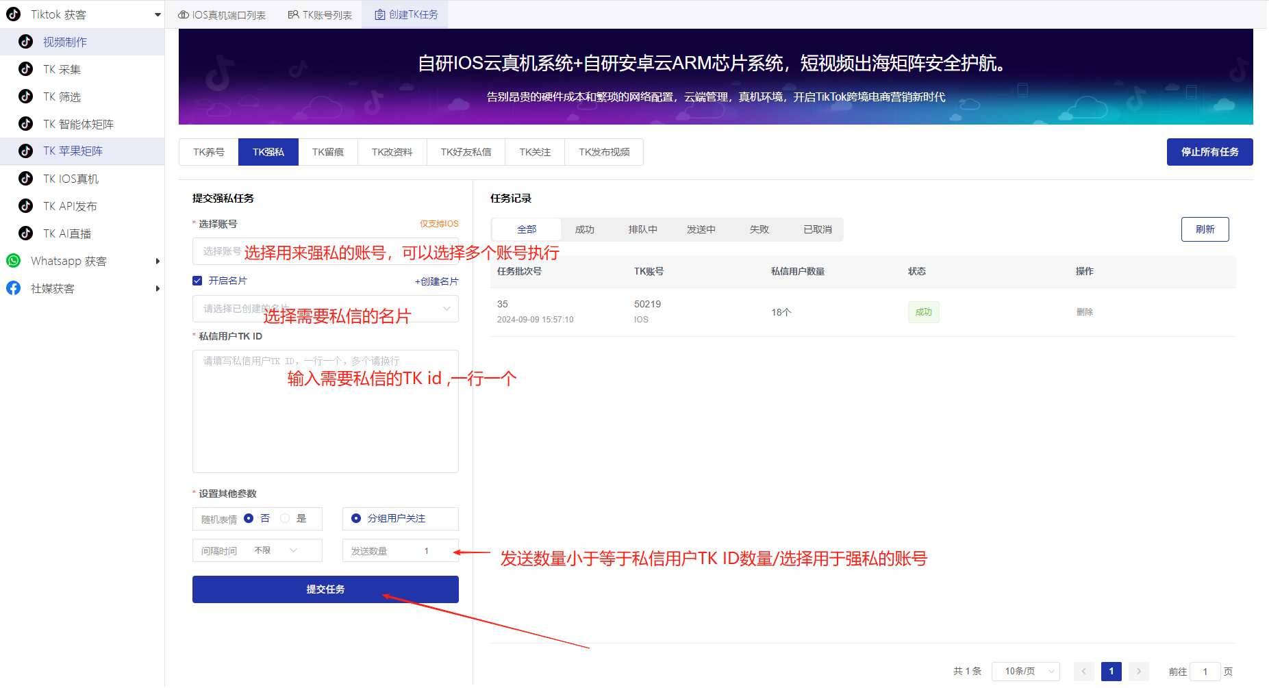Uncheck the 开启名片 checkbox

coord(197,280)
